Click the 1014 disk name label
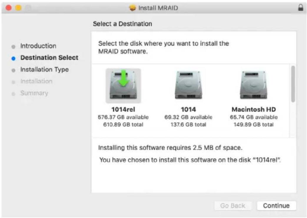307x218 pixels. pos(188,109)
